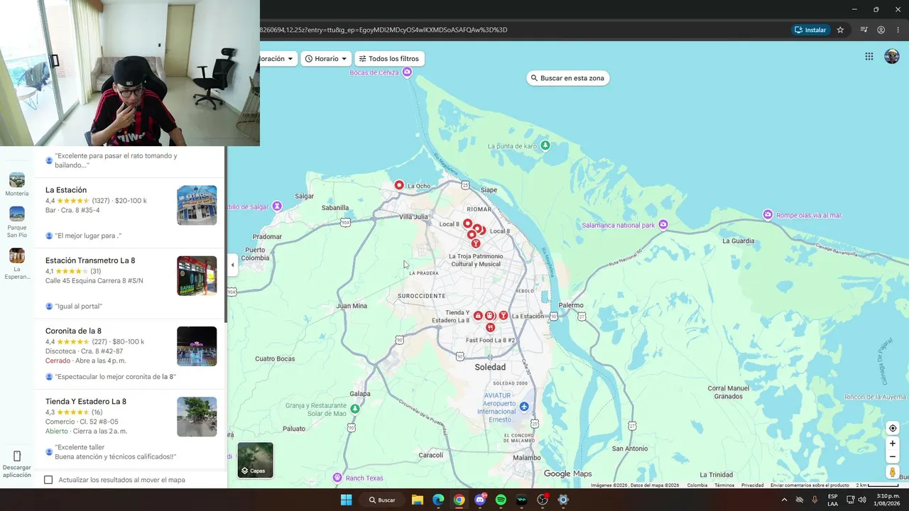The height and width of the screenshot is (511, 909).
Task: Click the Colombia footer link
Action: (x=697, y=485)
